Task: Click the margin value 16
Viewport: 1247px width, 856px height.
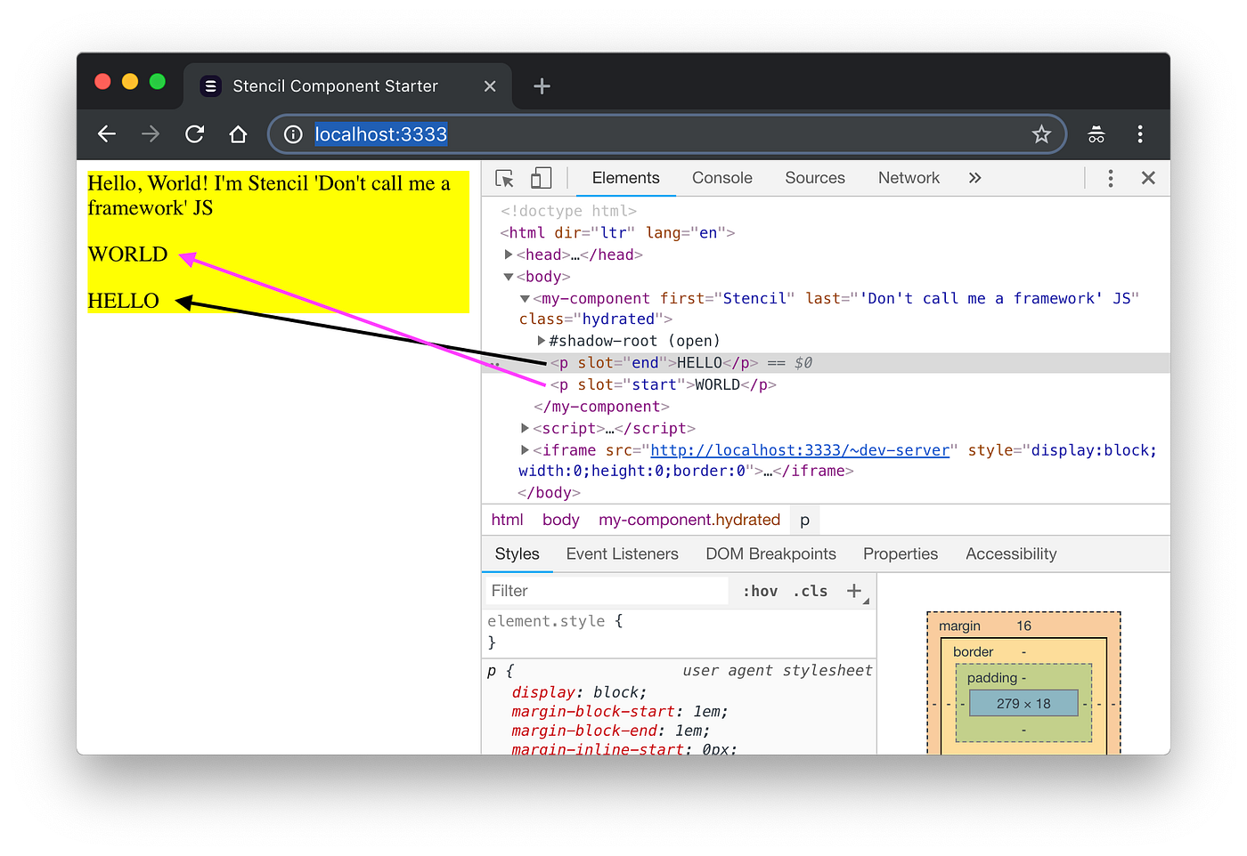Action: 1023,626
